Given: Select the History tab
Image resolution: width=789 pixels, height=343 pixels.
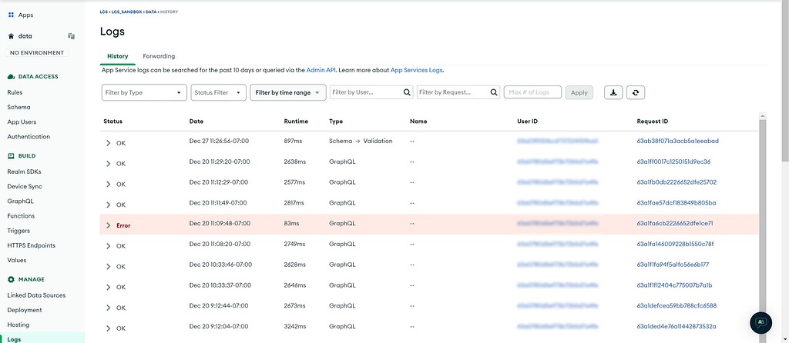Looking at the screenshot, I should (117, 56).
